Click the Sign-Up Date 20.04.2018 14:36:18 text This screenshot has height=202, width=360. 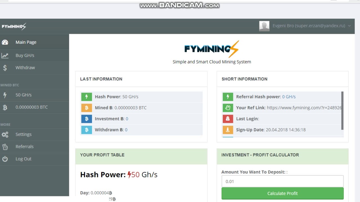pos(271,130)
